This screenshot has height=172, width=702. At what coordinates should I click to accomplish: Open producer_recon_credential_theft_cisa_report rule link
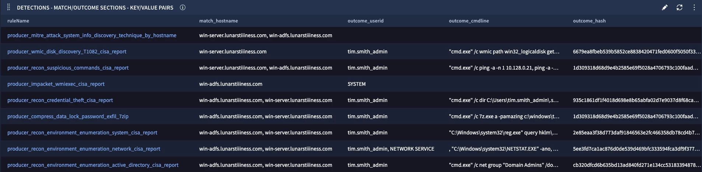(x=60, y=100)
